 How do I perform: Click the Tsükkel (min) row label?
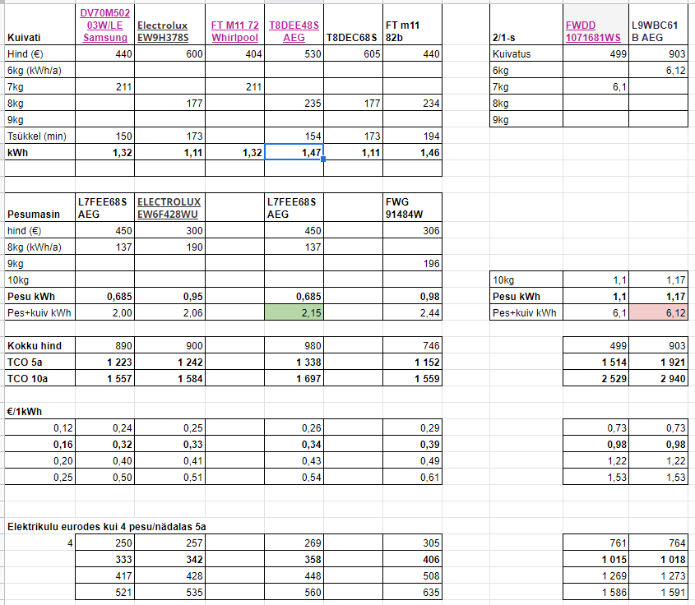point(39,136)
